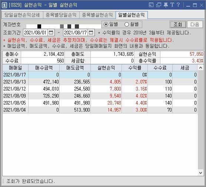The height and width of the screenshot is (187, 206).
Task: Click the window number 1 icon in title bar
Action: 4,5
